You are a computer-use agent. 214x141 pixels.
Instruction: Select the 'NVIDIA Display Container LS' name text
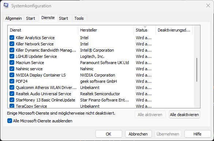[41, 75]
